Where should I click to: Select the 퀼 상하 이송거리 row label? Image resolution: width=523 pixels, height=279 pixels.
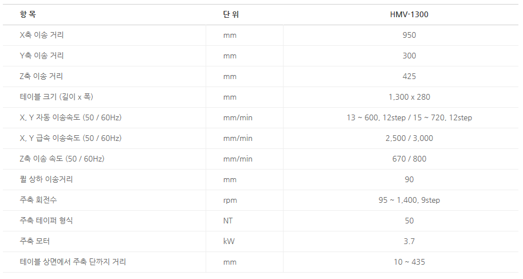46,179
